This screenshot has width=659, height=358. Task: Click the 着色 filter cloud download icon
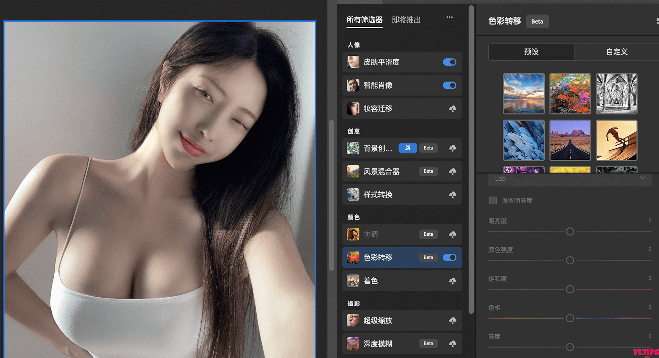coord(453,281)
